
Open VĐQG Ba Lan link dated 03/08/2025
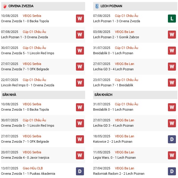tap(125, 32)
